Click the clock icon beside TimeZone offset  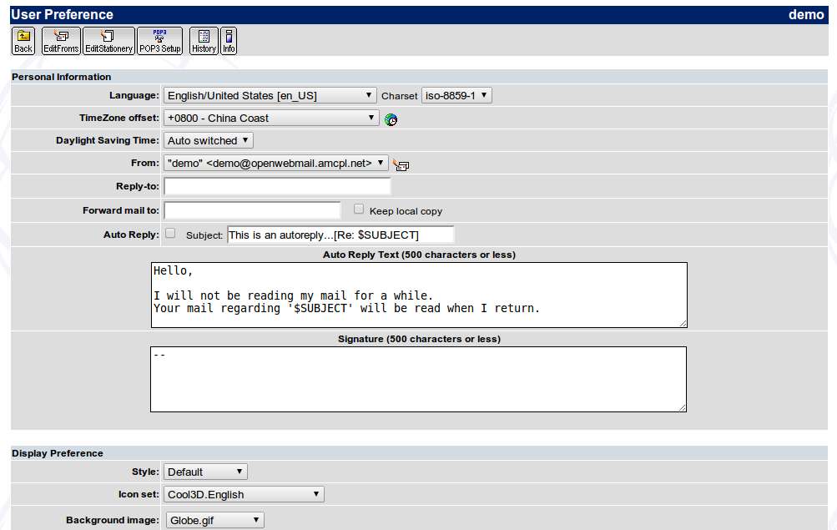391,119
